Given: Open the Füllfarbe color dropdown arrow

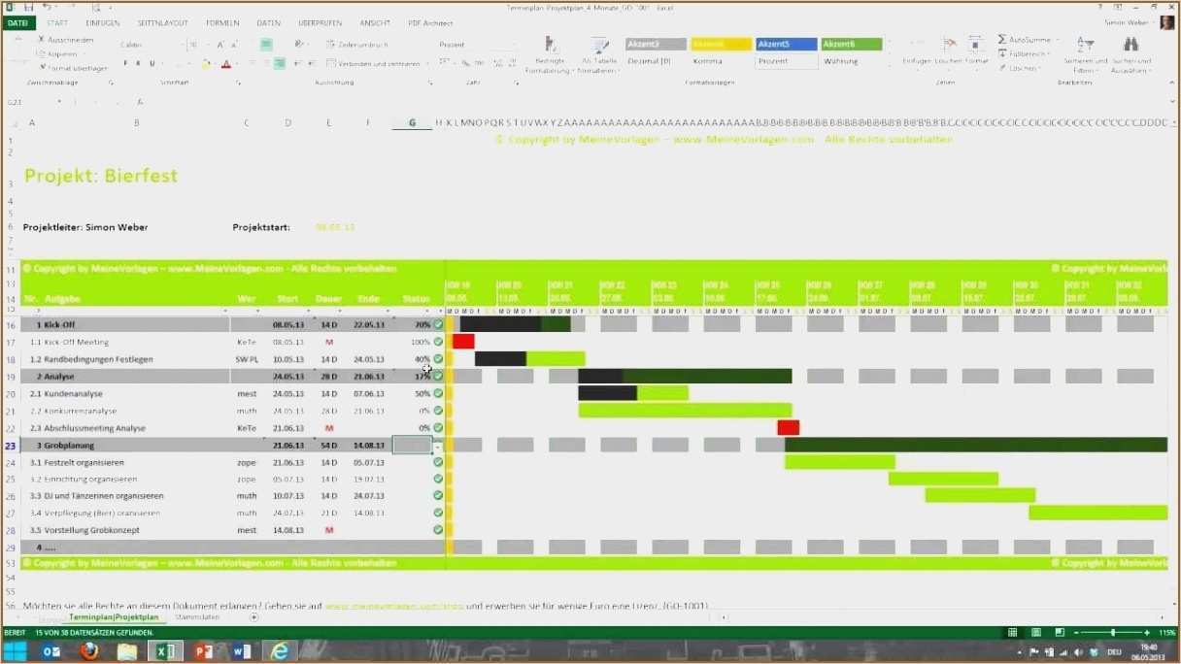Looking at the screenshot, I should (215, 62).
